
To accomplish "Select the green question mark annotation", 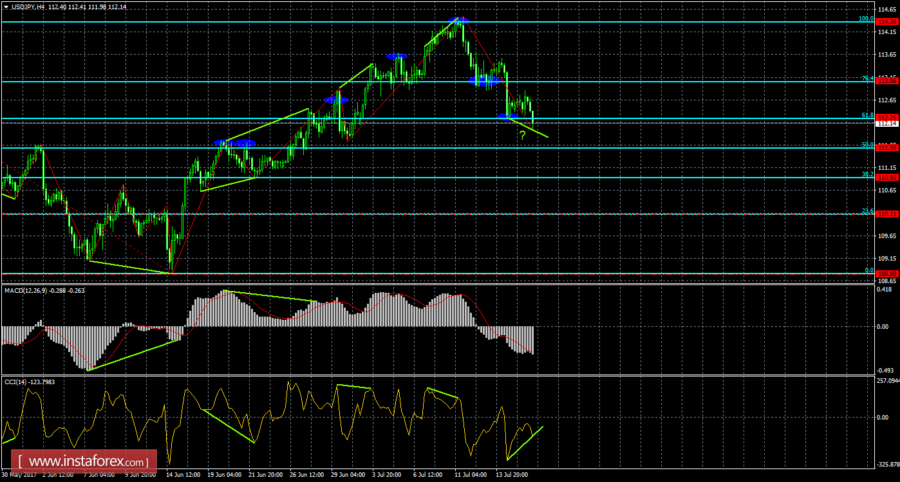I will pos(523,135).
